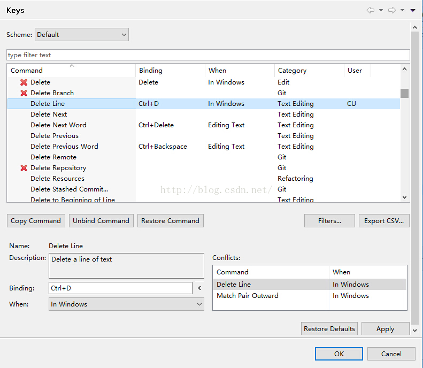Expand the When combo box
The width and height of the screenshot is (423, 368).
click(126, 304)
